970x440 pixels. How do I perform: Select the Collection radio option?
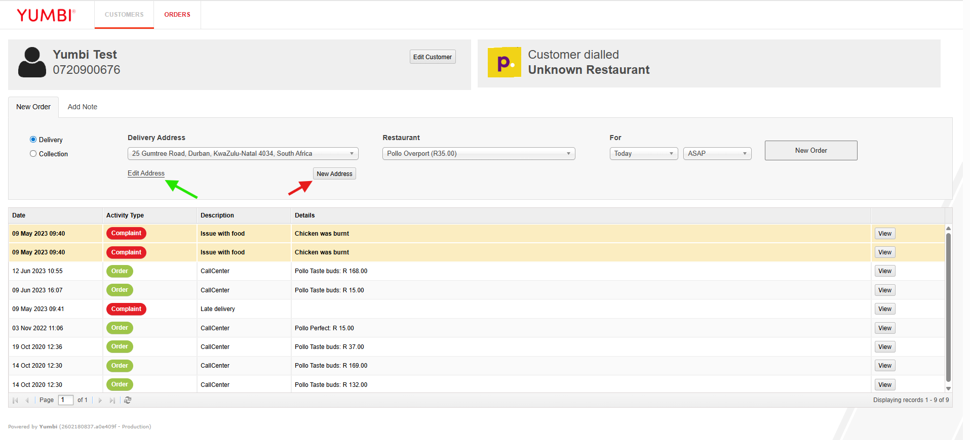point(33,154)
